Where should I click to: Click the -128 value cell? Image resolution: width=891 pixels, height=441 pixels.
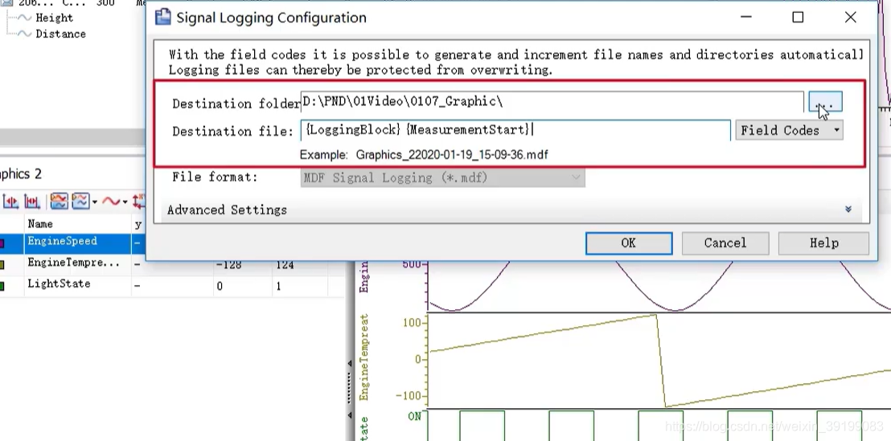(229, 264)
